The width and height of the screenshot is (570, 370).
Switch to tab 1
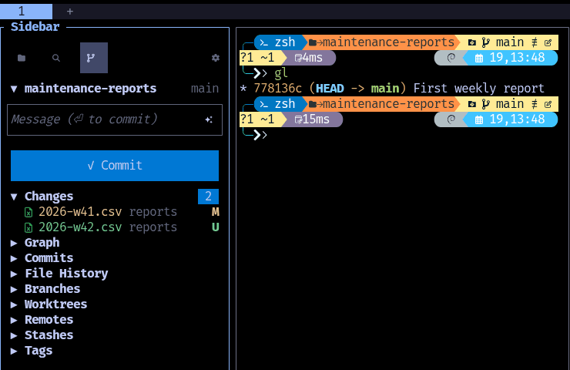pos(26,12)
